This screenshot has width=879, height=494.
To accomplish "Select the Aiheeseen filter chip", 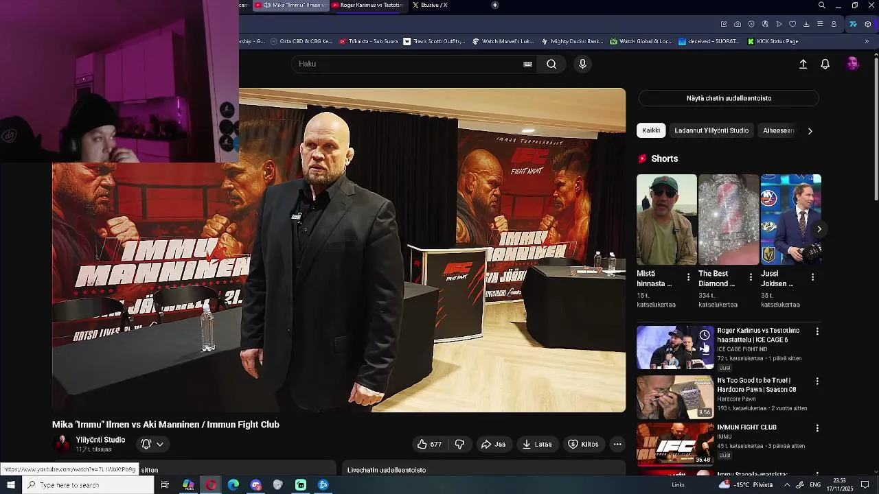I will click(x=778, y=130).
